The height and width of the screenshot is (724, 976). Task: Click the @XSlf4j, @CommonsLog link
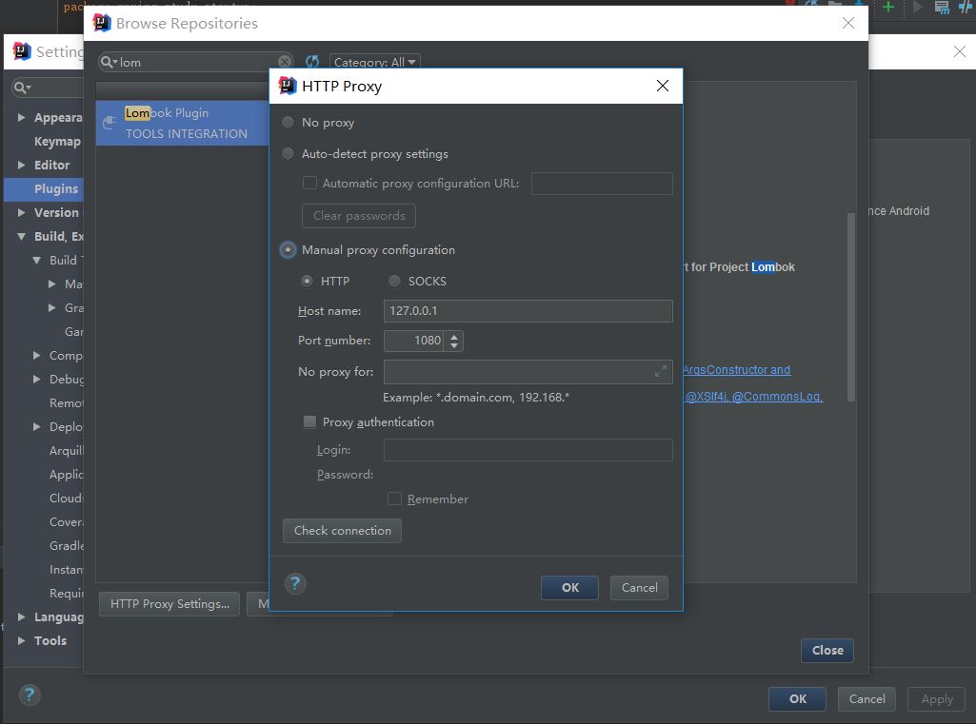754,396
